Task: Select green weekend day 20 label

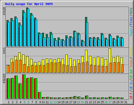Action: [x=82, y=102]
